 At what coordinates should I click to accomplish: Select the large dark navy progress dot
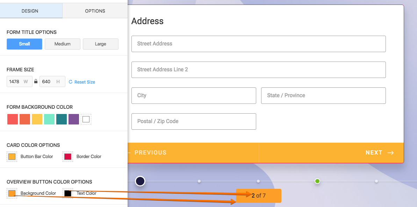point(140,181)
